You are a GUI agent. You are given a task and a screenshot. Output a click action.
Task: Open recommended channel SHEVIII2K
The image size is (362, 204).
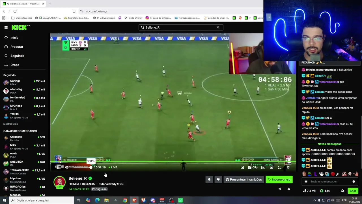pos(24,163)
